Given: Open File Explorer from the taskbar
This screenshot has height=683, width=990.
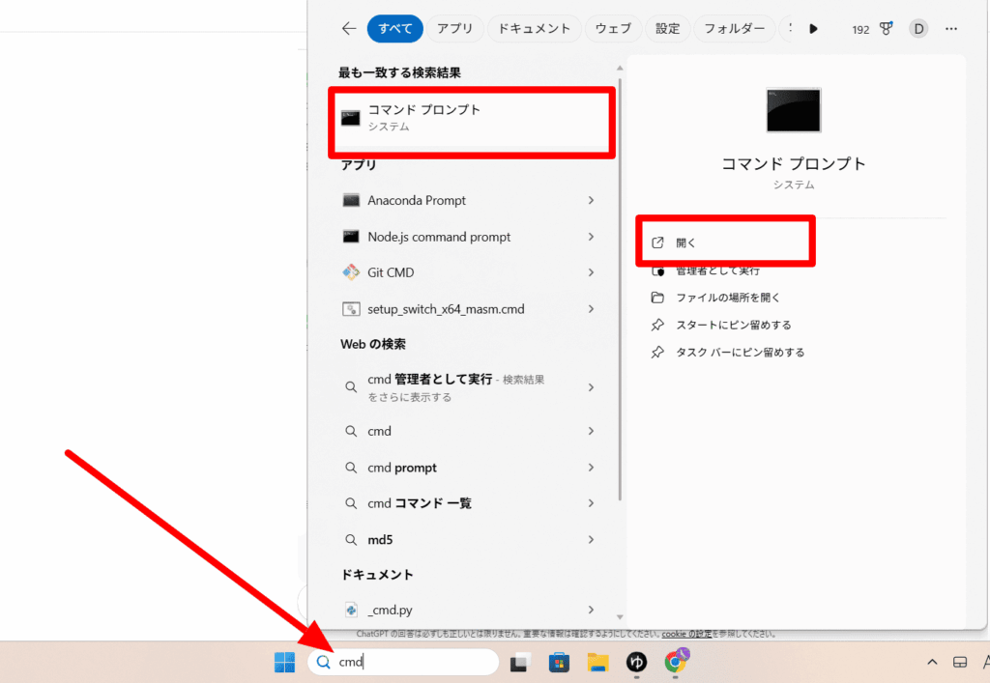Looking at the screenshot, I should pos(597,662).
